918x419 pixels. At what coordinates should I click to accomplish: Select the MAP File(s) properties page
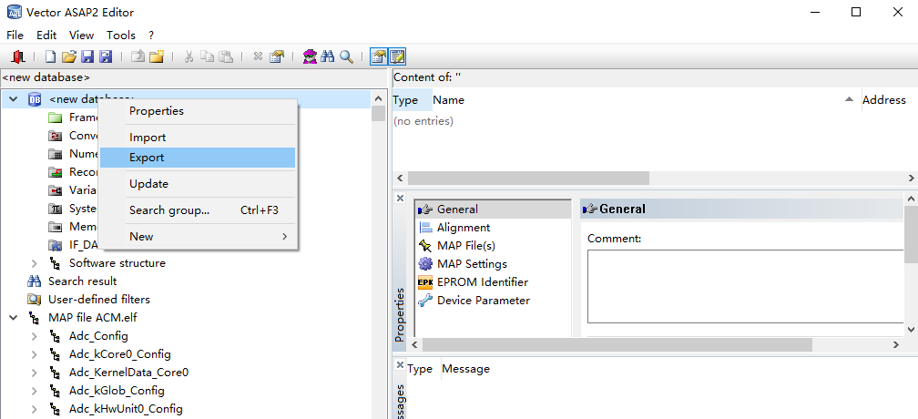click(465, 246)
